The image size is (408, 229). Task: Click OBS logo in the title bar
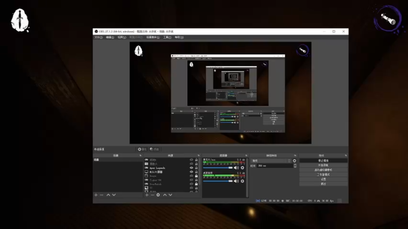(x=96, y=32)
